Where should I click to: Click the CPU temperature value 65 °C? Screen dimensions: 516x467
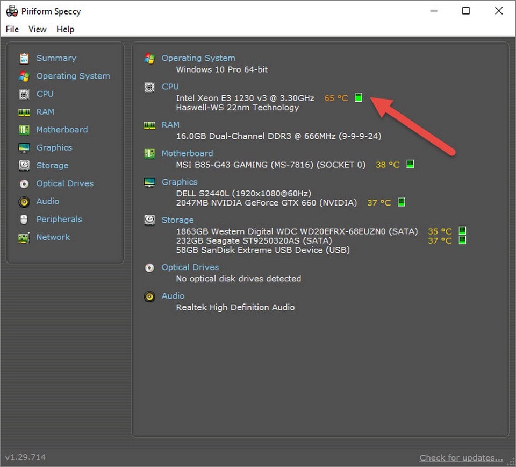click(x=336, y=98)
